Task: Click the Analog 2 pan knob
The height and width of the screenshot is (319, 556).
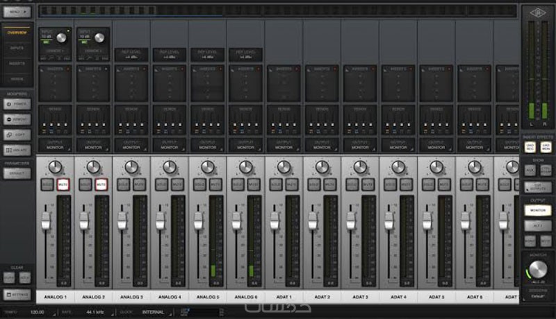Action: [x=93, y=167]
